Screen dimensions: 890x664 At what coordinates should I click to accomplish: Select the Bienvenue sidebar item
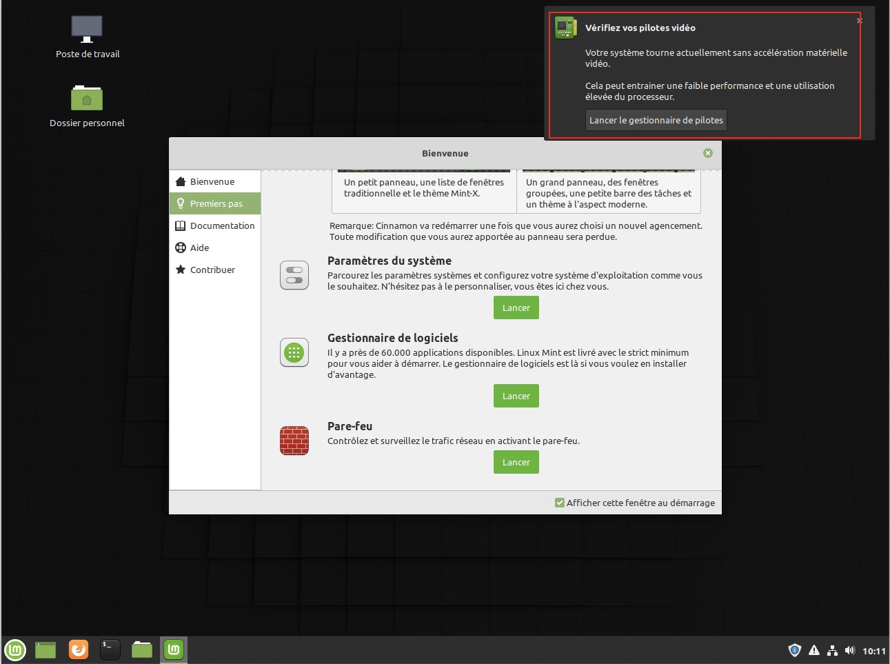click(x=212, y=181)
